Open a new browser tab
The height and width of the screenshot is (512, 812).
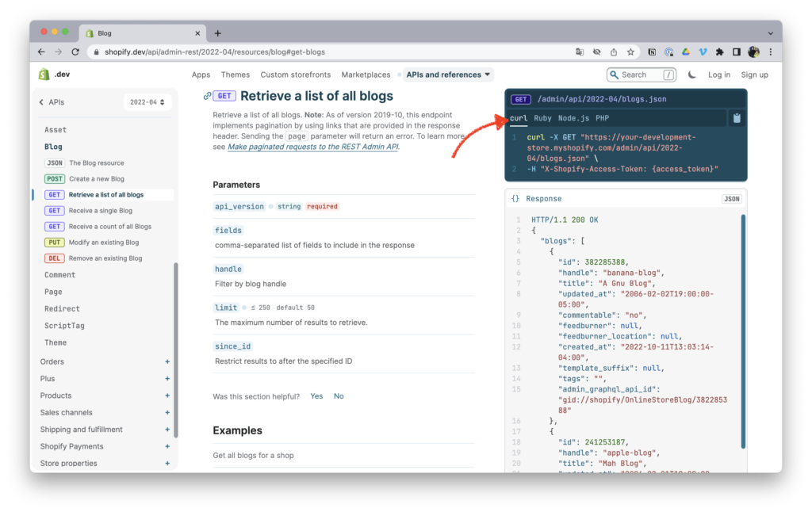coord(217,33)
